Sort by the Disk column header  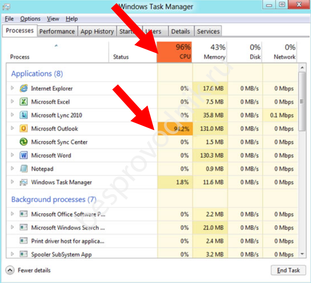click(x=245, y=52)
